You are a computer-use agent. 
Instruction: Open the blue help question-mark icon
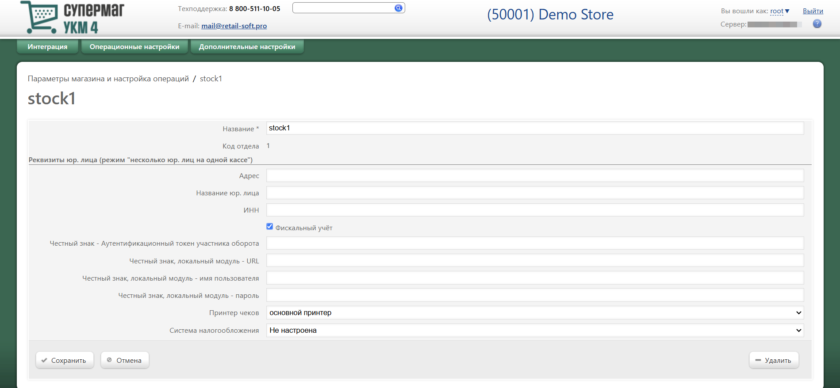(817, 24)
